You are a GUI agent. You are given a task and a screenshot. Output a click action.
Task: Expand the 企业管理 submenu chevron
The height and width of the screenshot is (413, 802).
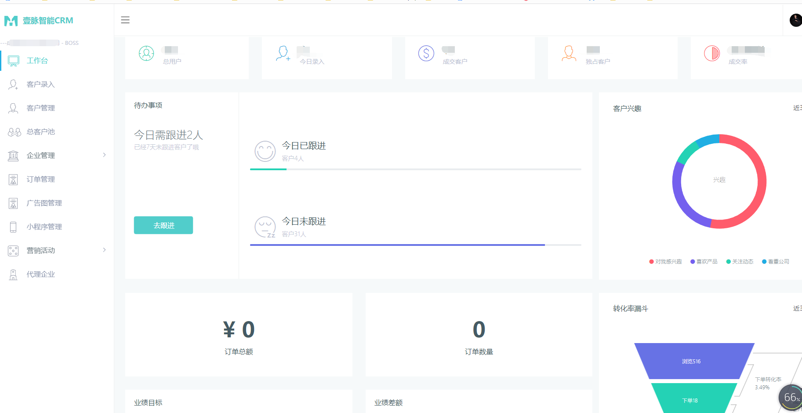pyautogui.click(x=104, y=155)
